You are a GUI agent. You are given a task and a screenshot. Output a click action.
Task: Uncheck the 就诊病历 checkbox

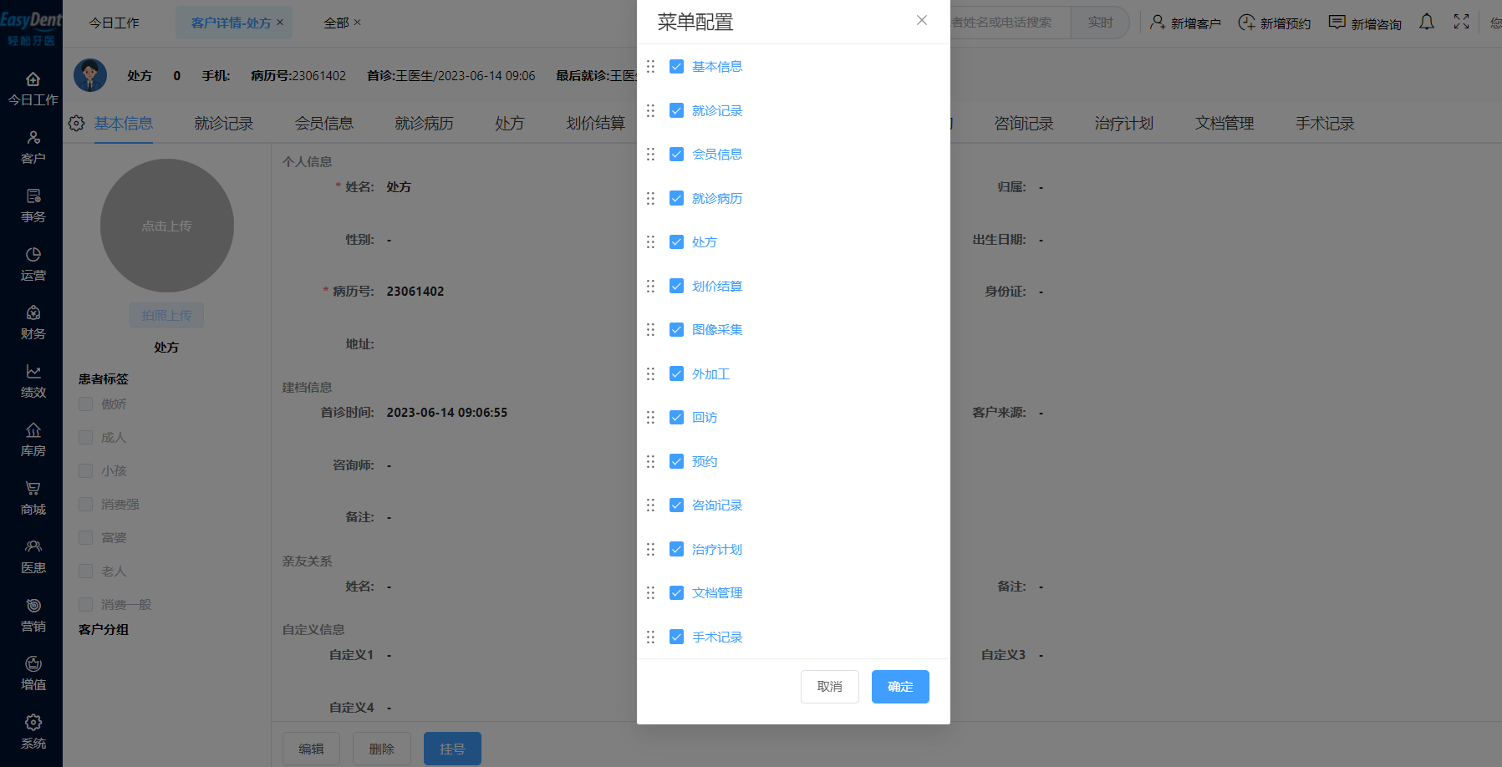[x=677, y=198]
